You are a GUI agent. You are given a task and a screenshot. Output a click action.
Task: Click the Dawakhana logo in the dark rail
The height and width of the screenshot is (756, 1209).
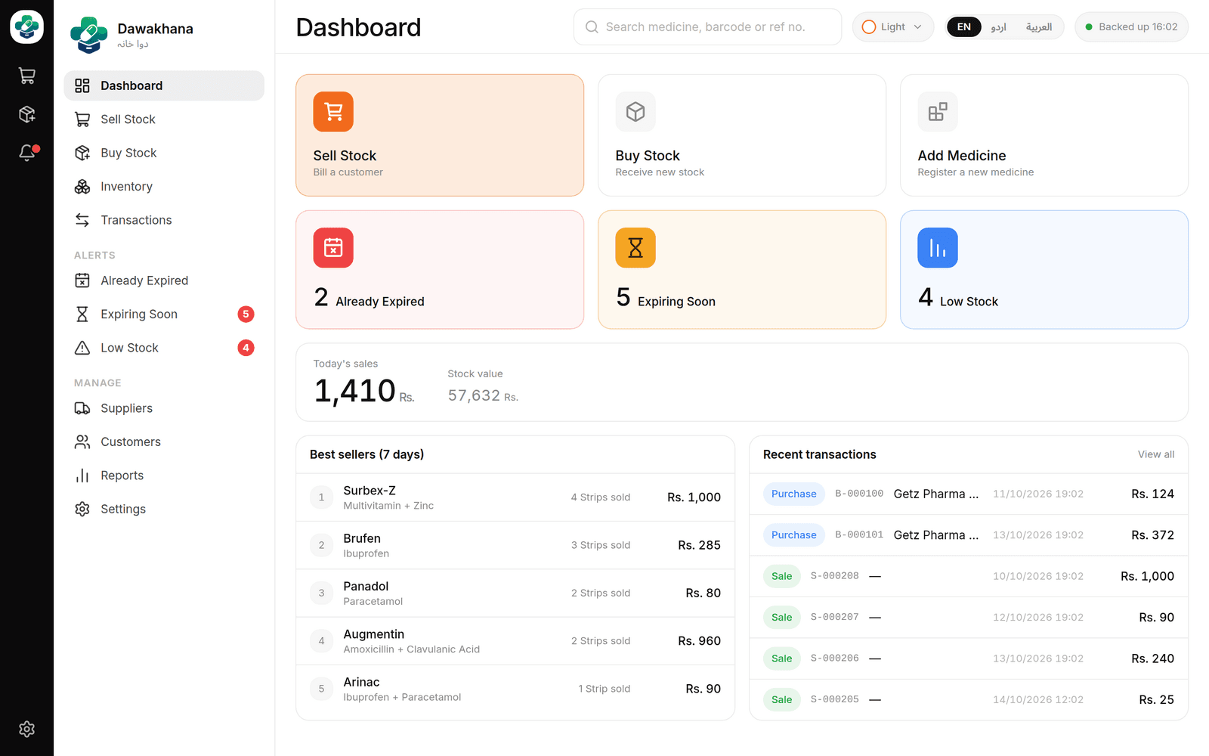coord(27,27)
